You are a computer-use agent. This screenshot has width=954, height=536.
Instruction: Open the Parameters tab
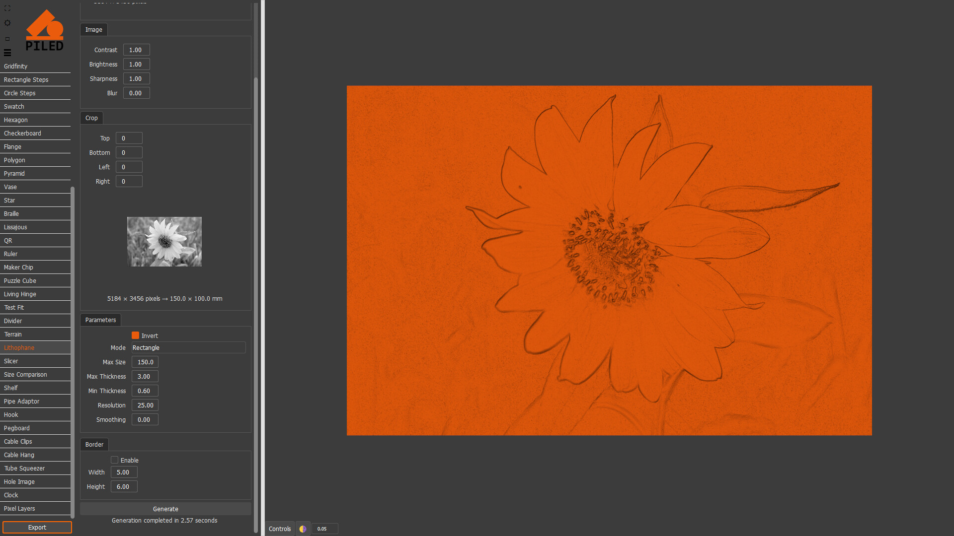coord(100,320)
